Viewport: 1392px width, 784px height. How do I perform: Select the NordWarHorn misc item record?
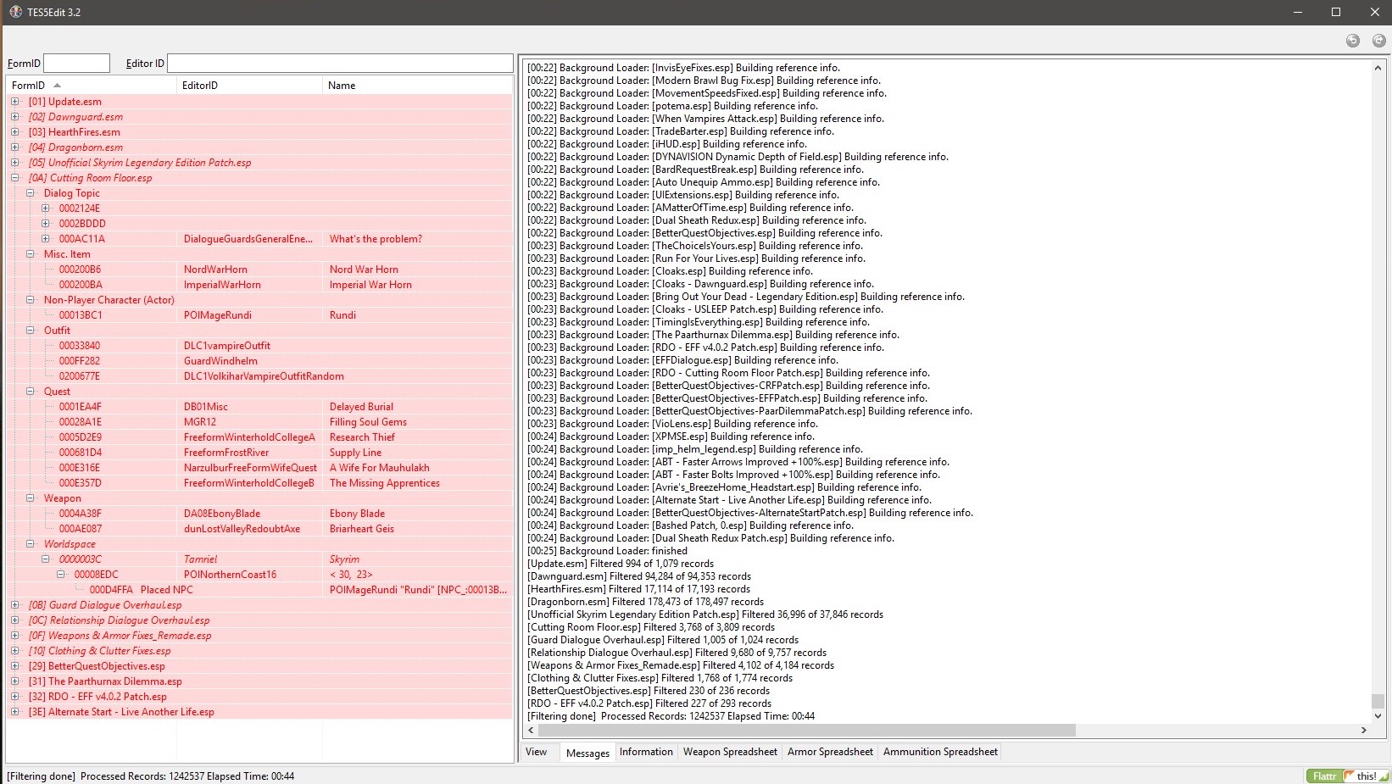tap(259, 270)
